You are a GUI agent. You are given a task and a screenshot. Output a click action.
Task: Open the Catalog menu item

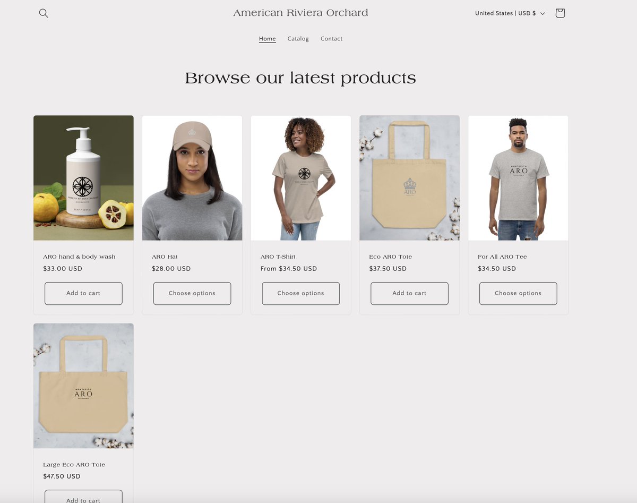point(298,39)
